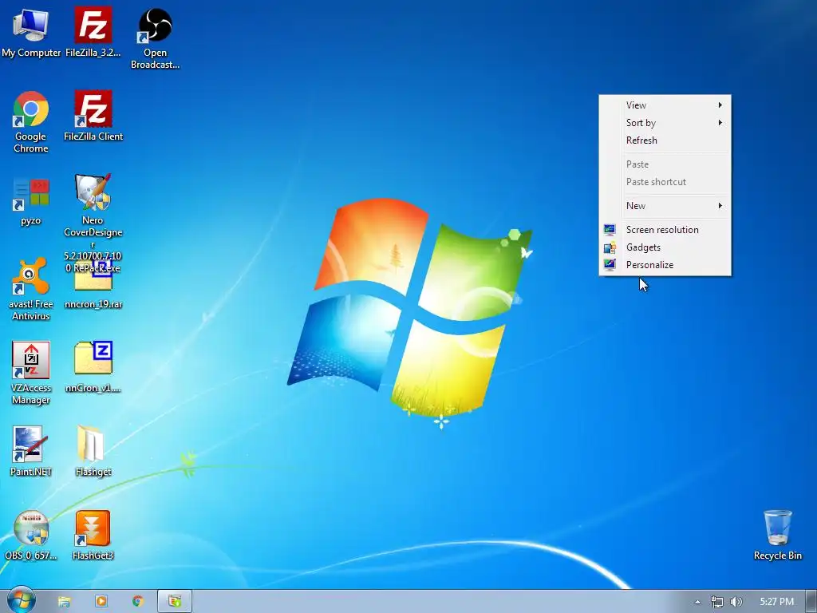Viewport: 817px width, 613px height.
Task: Open Screen resolution from context menu
Action: [665, 229]
